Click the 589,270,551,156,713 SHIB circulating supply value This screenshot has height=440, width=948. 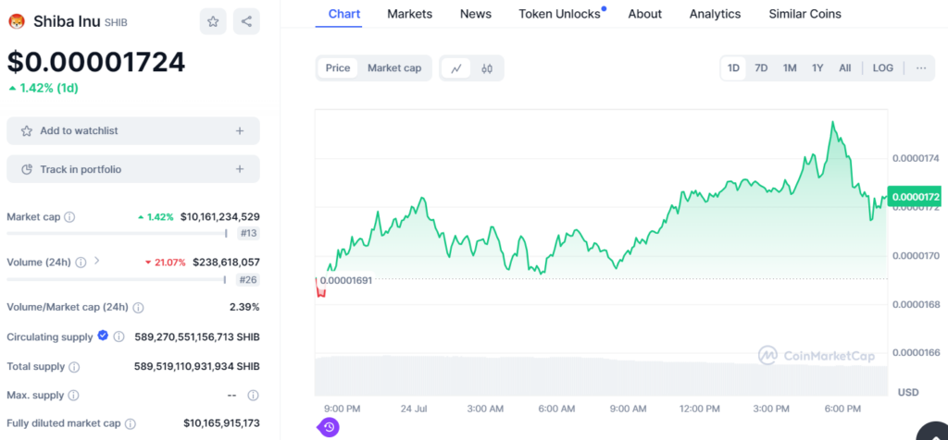196,336
